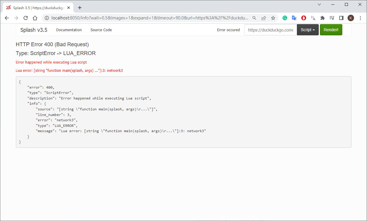Viewport: 367px width, 221px height.
Task: Bookmark this page with the star icon
Action: click(x=273, y=18)
